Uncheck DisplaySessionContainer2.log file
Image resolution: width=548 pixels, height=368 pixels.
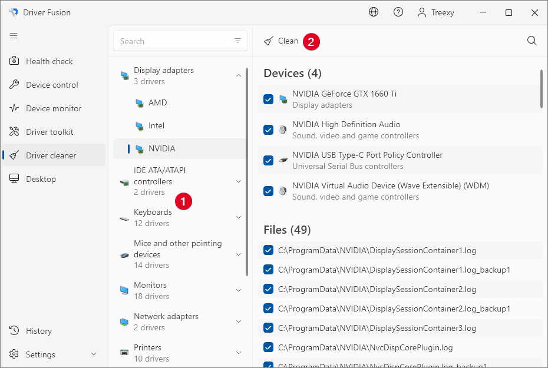point(269,289)
